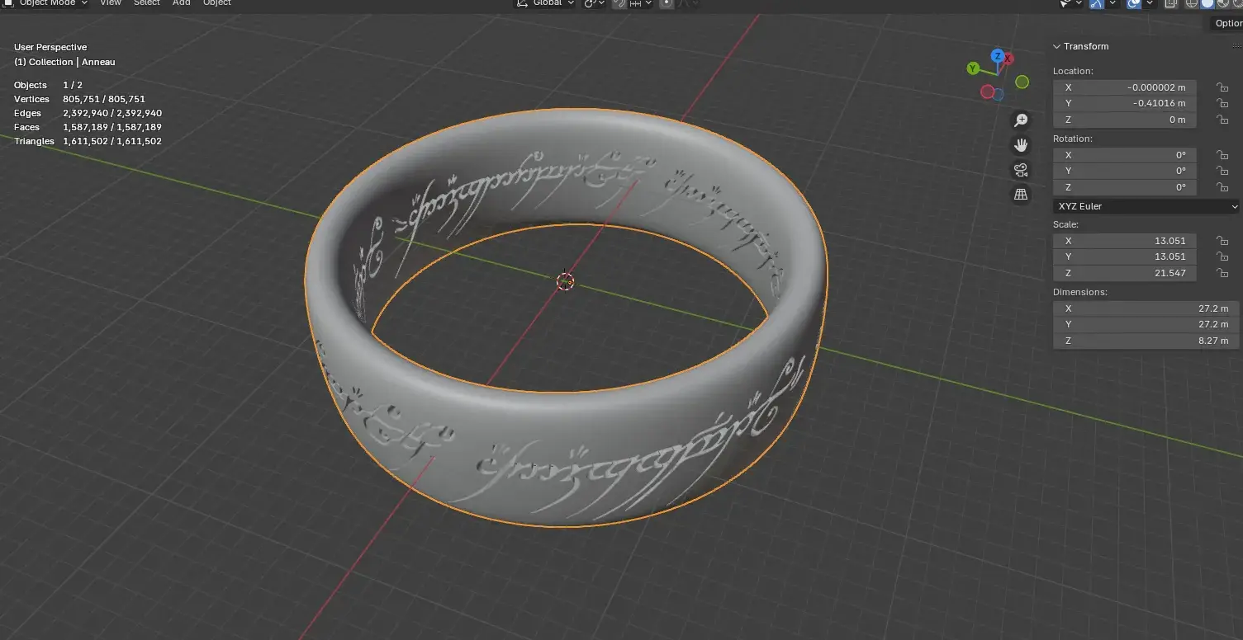Open the Object menu

click(x=217, y=3)
